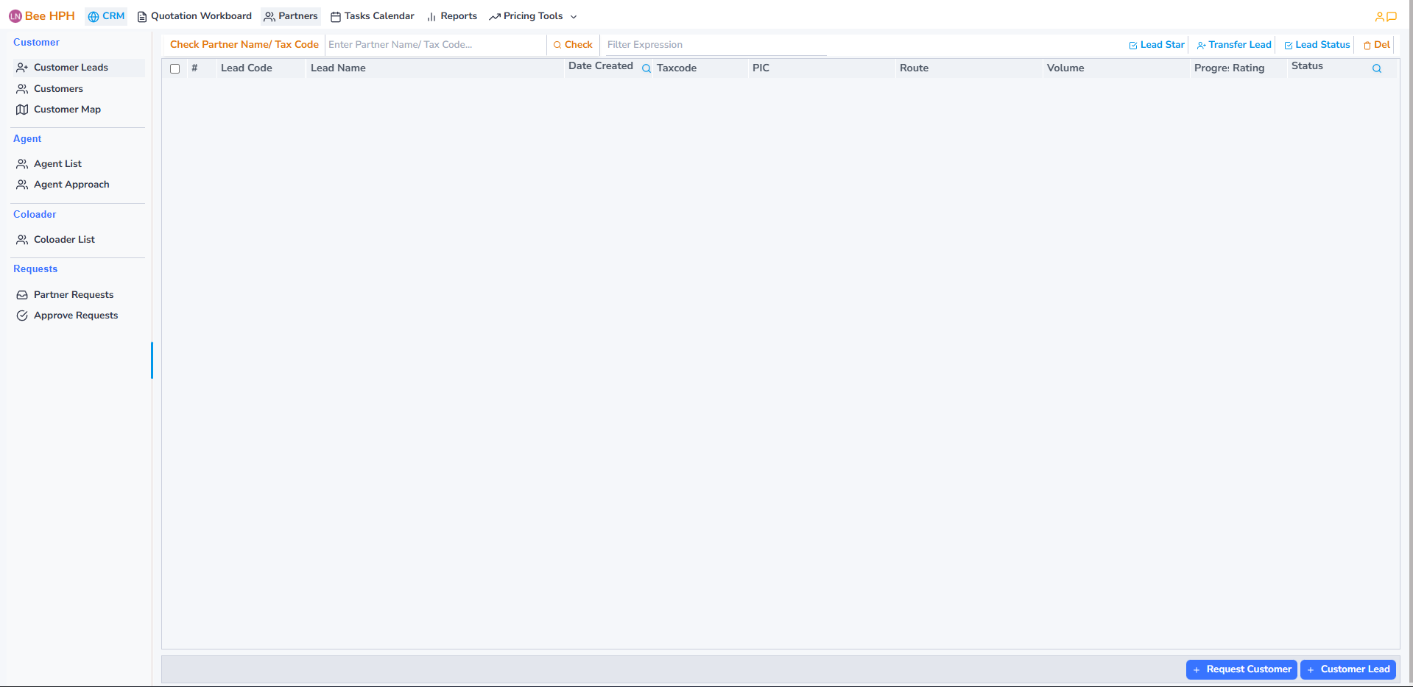Open the CRM module switcher
This screenshot has height=687, width=1413.
106,16
